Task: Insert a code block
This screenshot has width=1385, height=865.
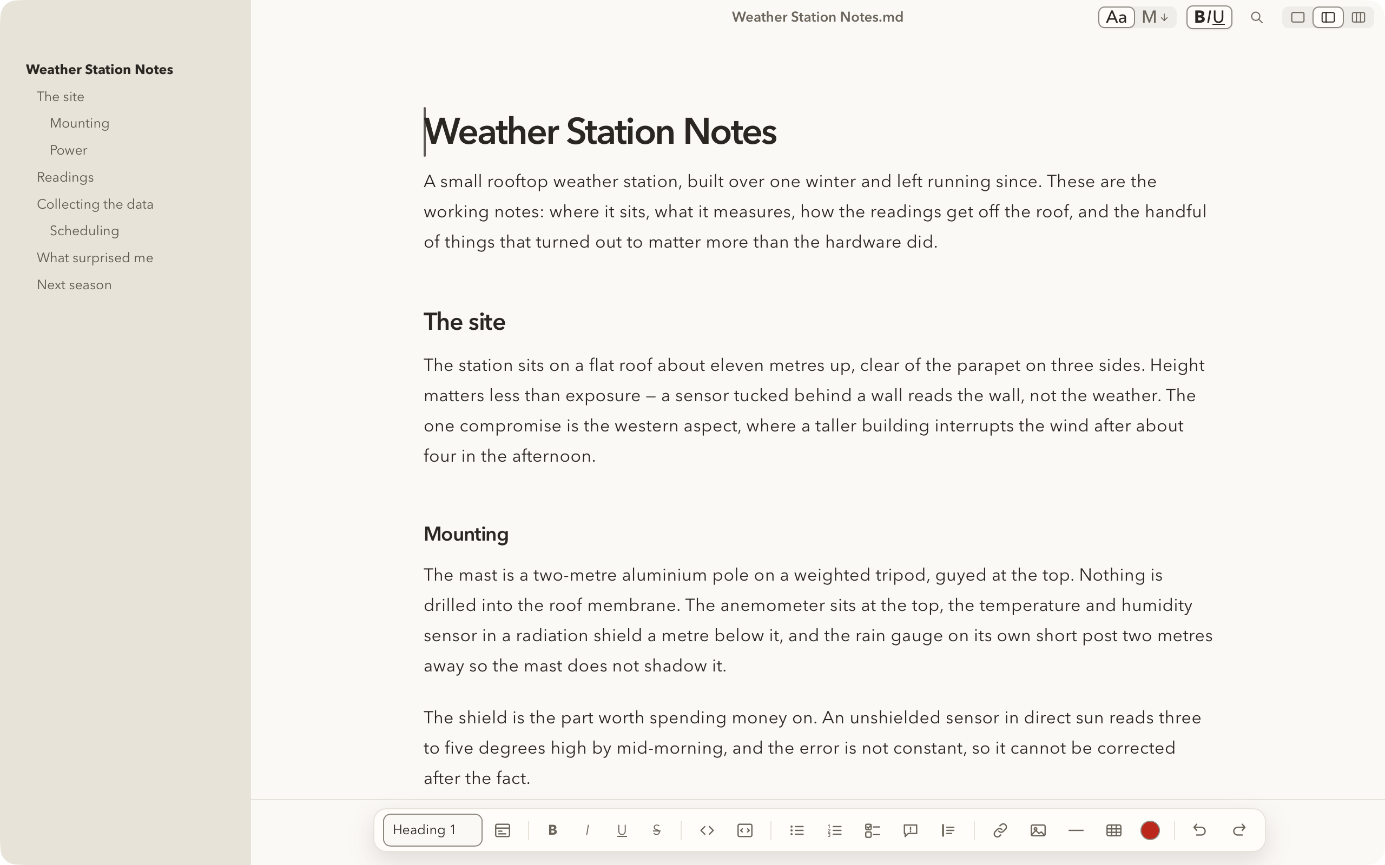Action: click(744, 830)
